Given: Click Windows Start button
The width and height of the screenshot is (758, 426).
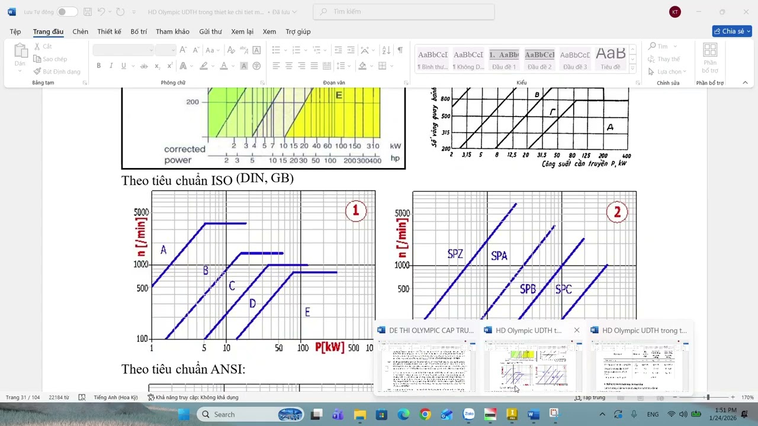Looking at the screenshot, I should tap(184, 414).
